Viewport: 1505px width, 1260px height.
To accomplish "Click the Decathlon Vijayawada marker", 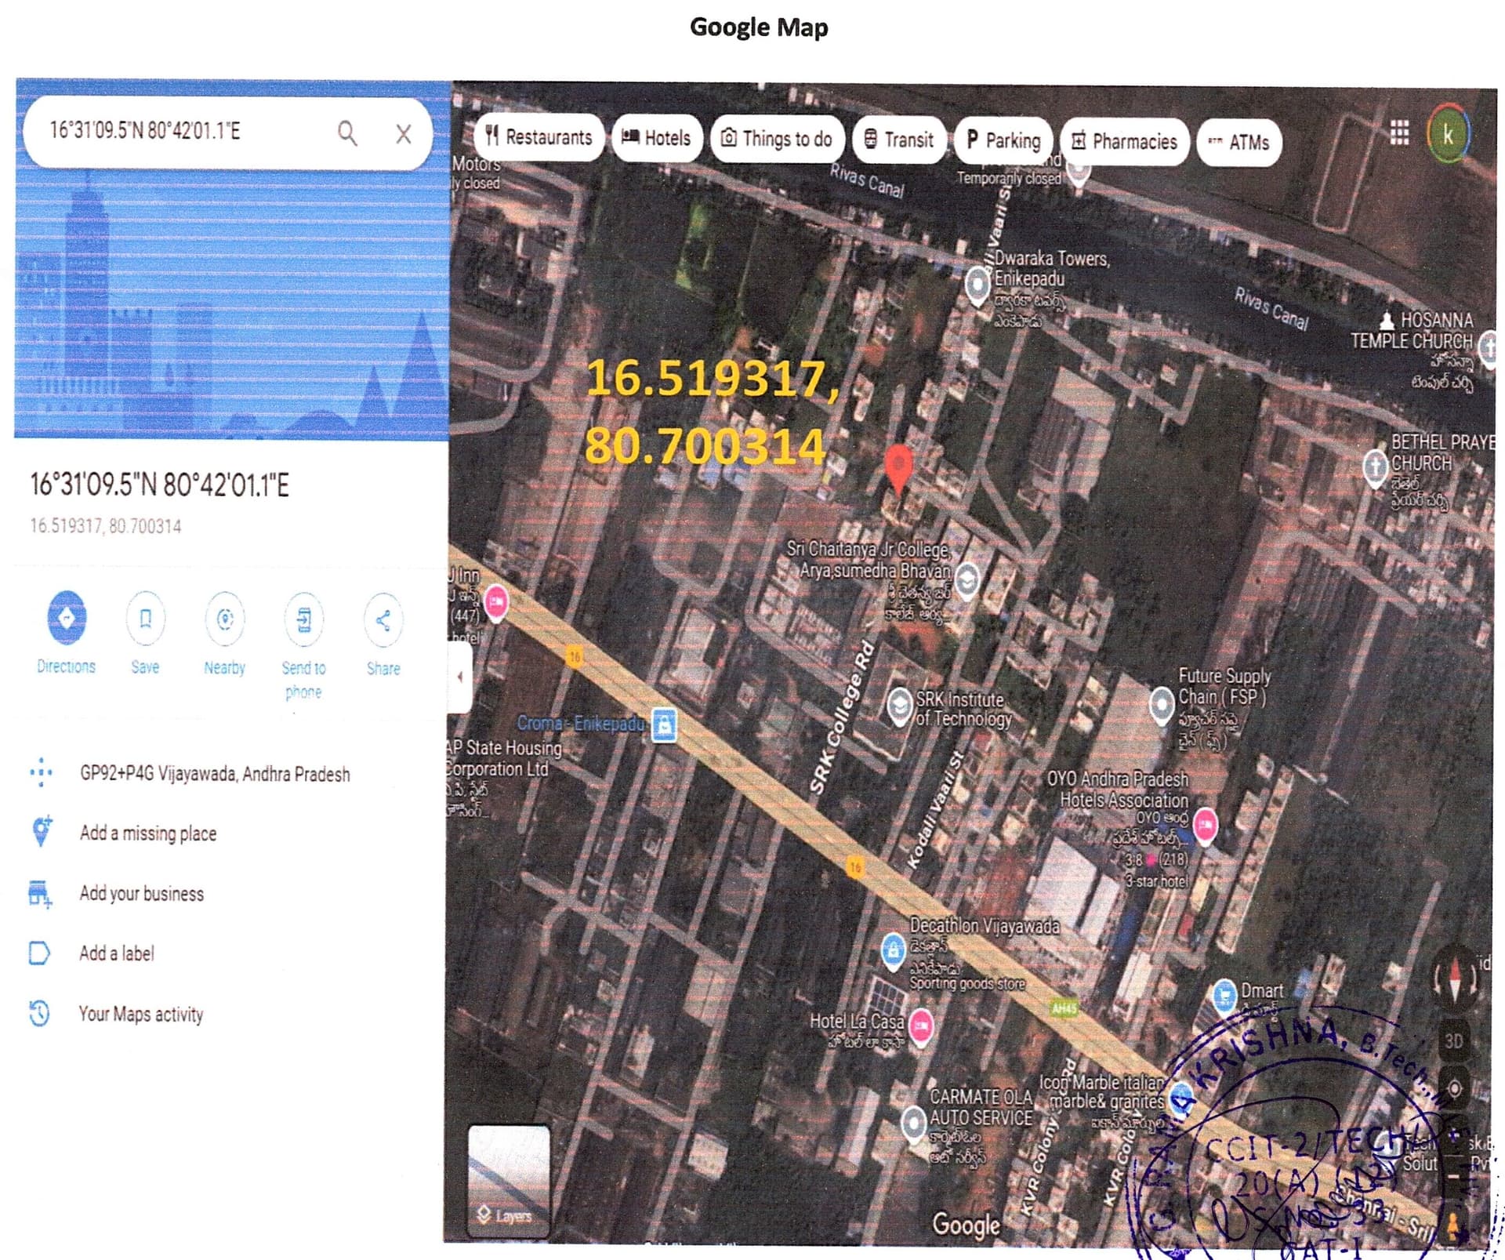I will click(x=893, y=950).
